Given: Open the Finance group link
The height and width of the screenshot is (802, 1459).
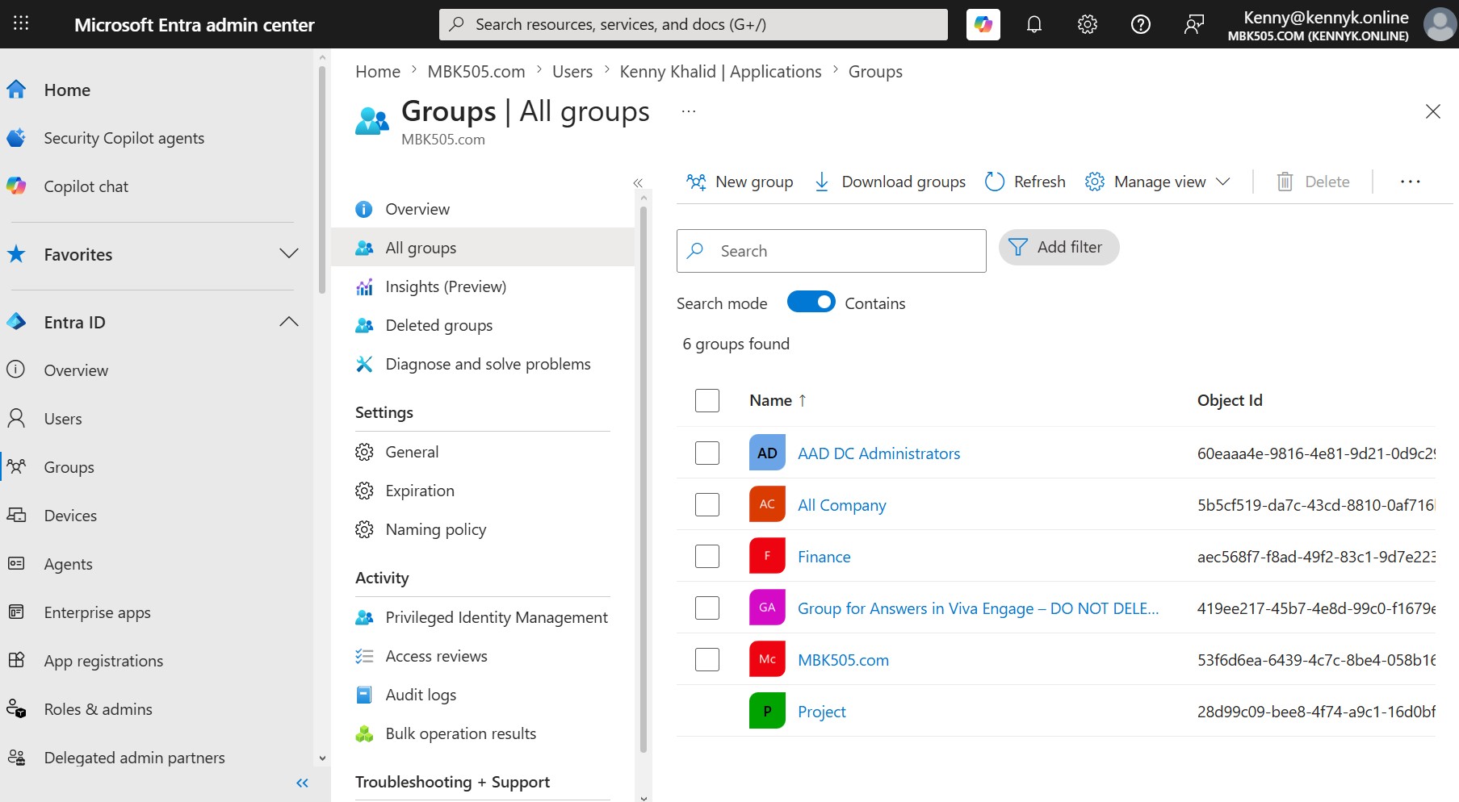Looking at the screenshot, I should (x=824, y=557).
